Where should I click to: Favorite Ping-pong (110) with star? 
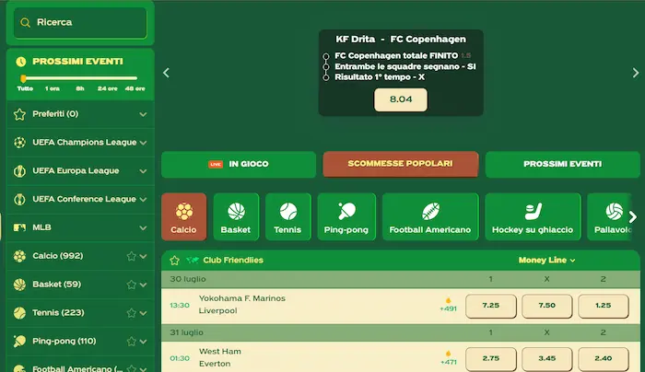coord(131,342)
